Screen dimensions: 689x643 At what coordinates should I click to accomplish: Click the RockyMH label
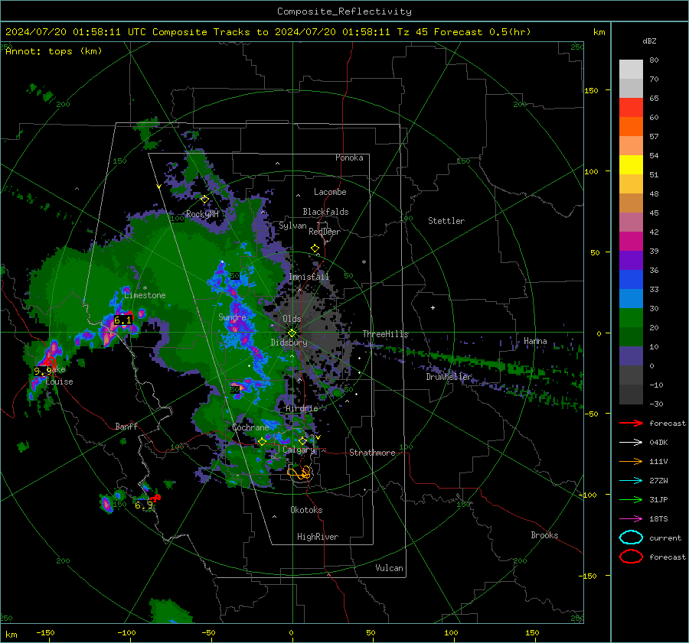(202, 214)
